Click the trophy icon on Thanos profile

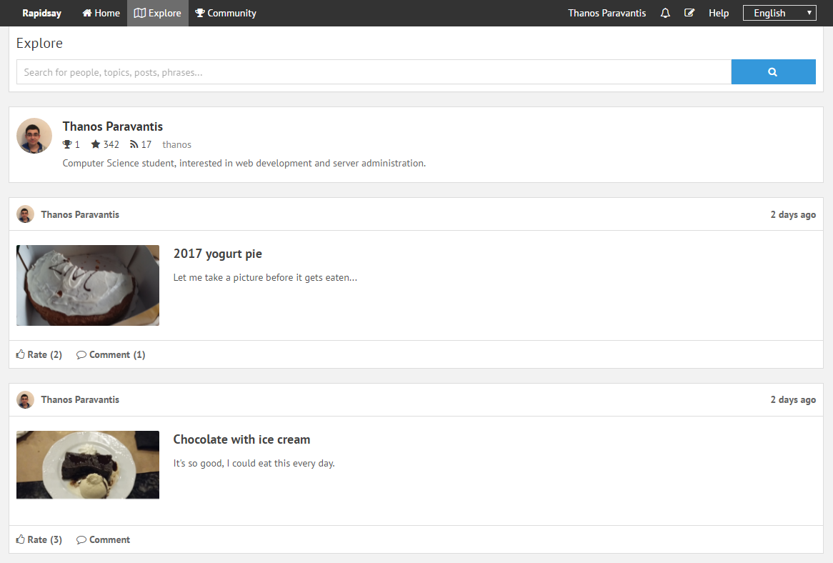point(67,144)
